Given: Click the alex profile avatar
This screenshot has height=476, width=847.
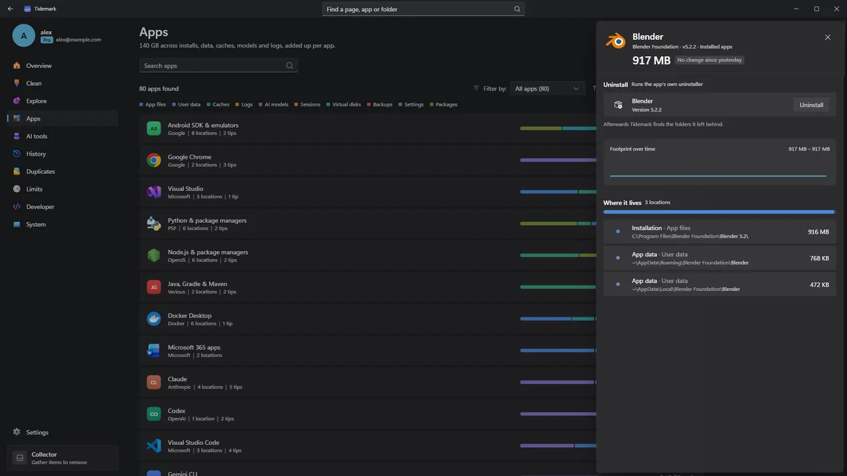Looking at the screenshot, I should (x=24, y=36).
